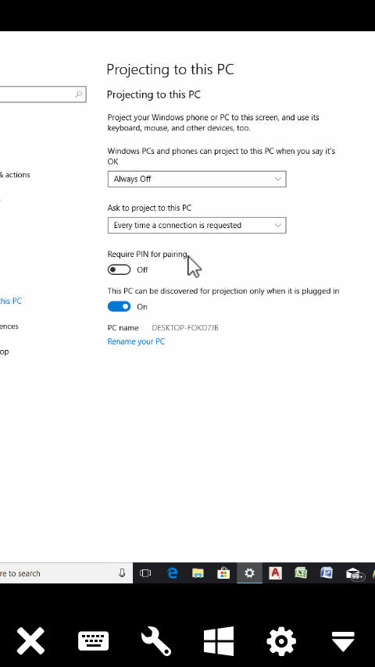Toggle Require PIN for pairing switch
This screenshot has width=375, height=667.
pyautogui.click(x=119, y=269)
